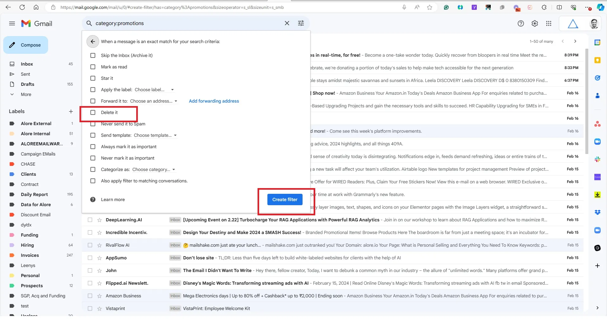
Task: Open the Support help question mark icon
Action: point(521,23)
